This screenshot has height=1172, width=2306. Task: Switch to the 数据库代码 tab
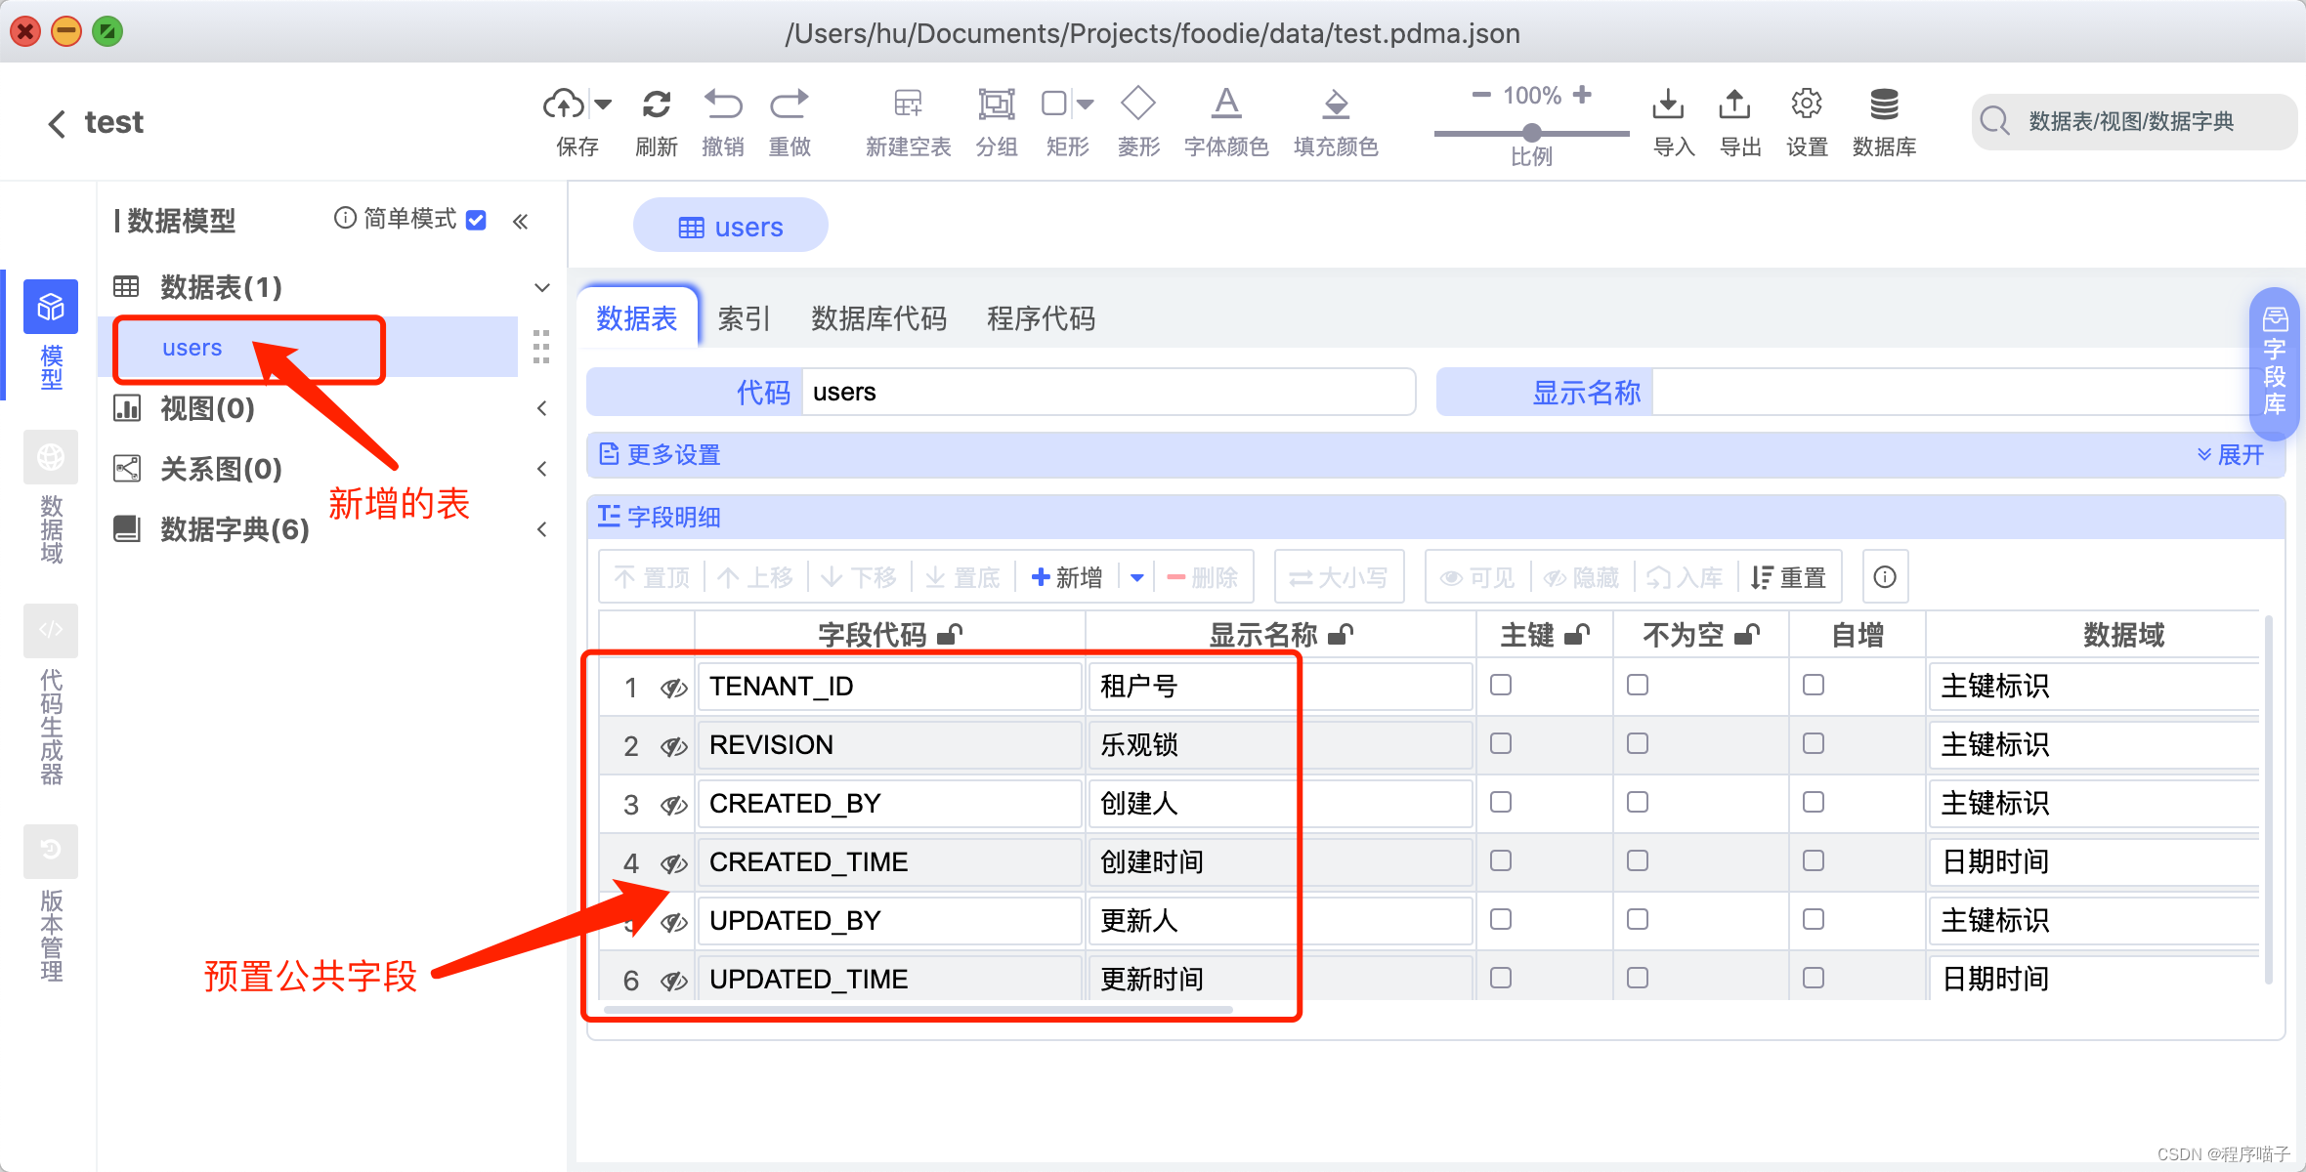coord(878,318)
